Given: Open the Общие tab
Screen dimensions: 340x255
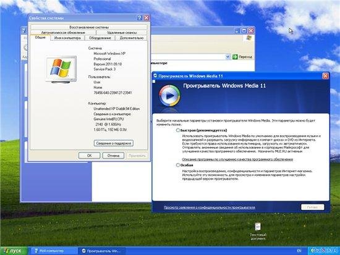Looking at the screenshot, I should click(x=40, y=38).
